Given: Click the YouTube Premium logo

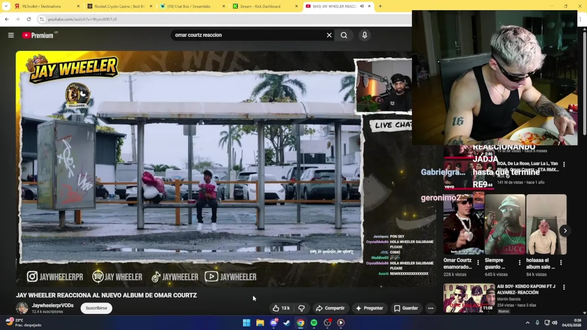Looking at the screenshot, I should (x=38, y=35).
